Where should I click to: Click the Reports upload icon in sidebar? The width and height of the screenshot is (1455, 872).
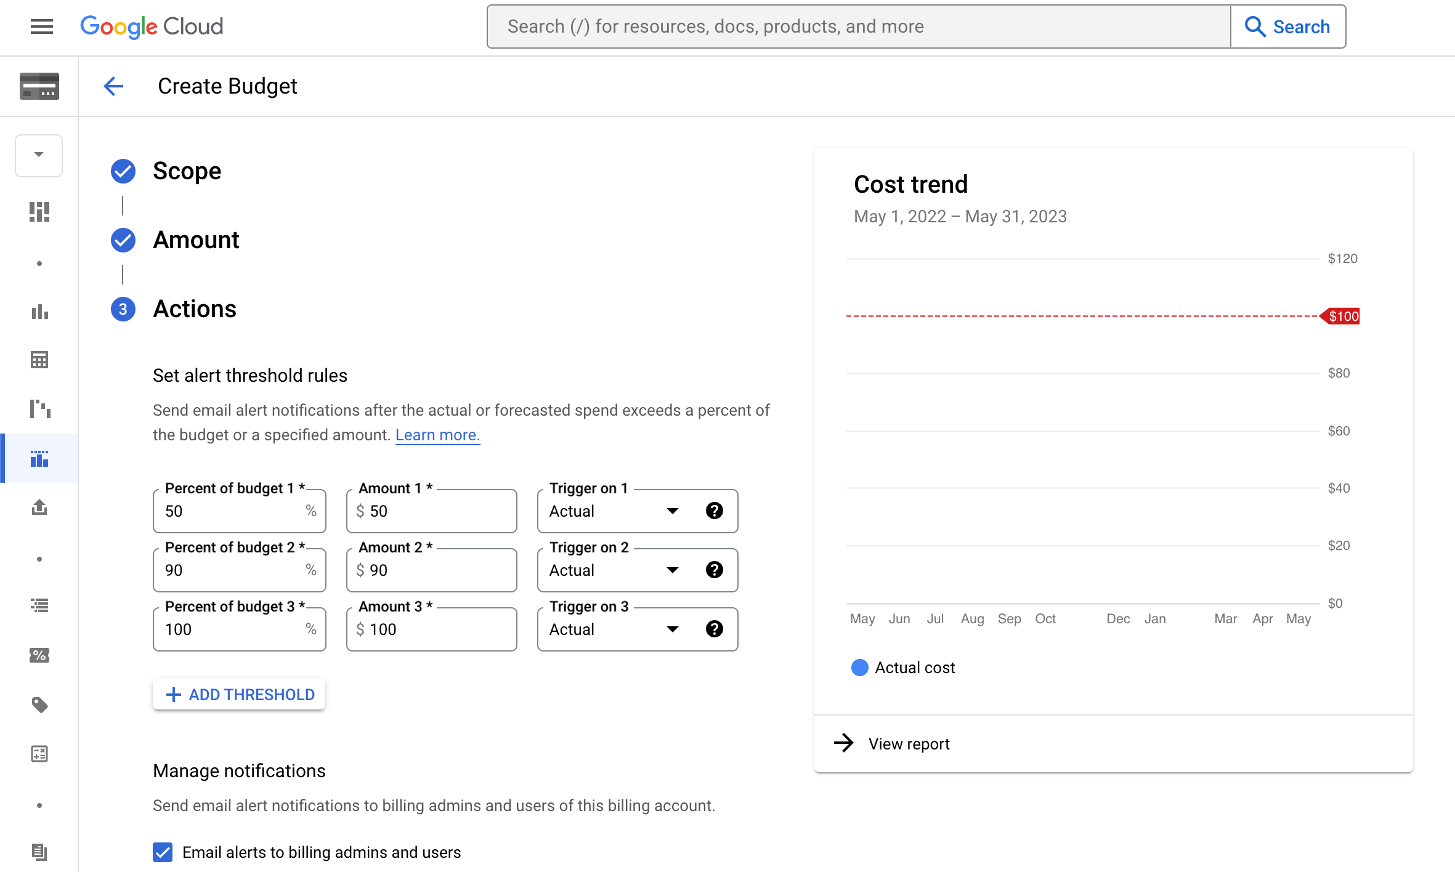[x=39, y=507]
